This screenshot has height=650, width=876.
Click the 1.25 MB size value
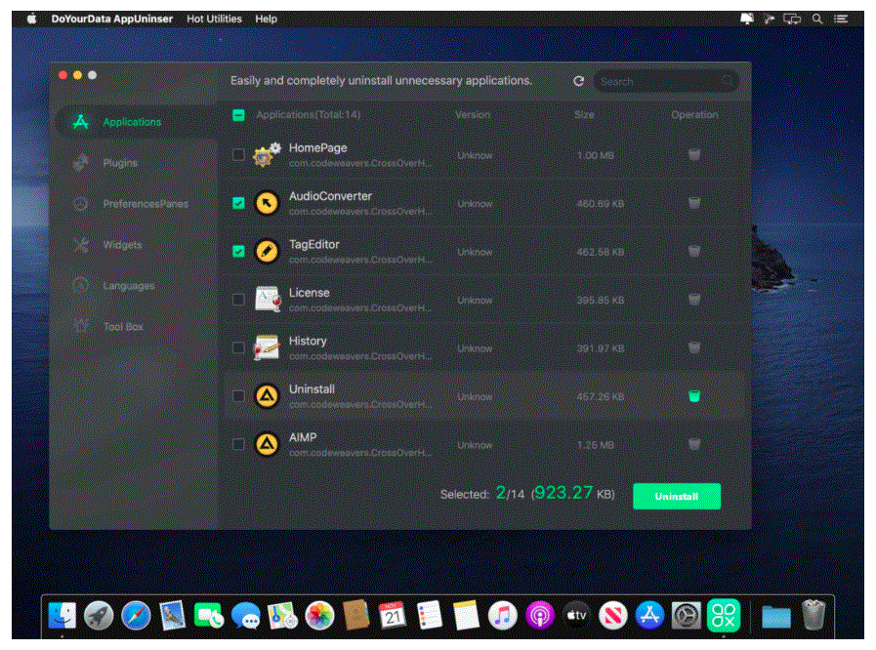click(596, 445)
